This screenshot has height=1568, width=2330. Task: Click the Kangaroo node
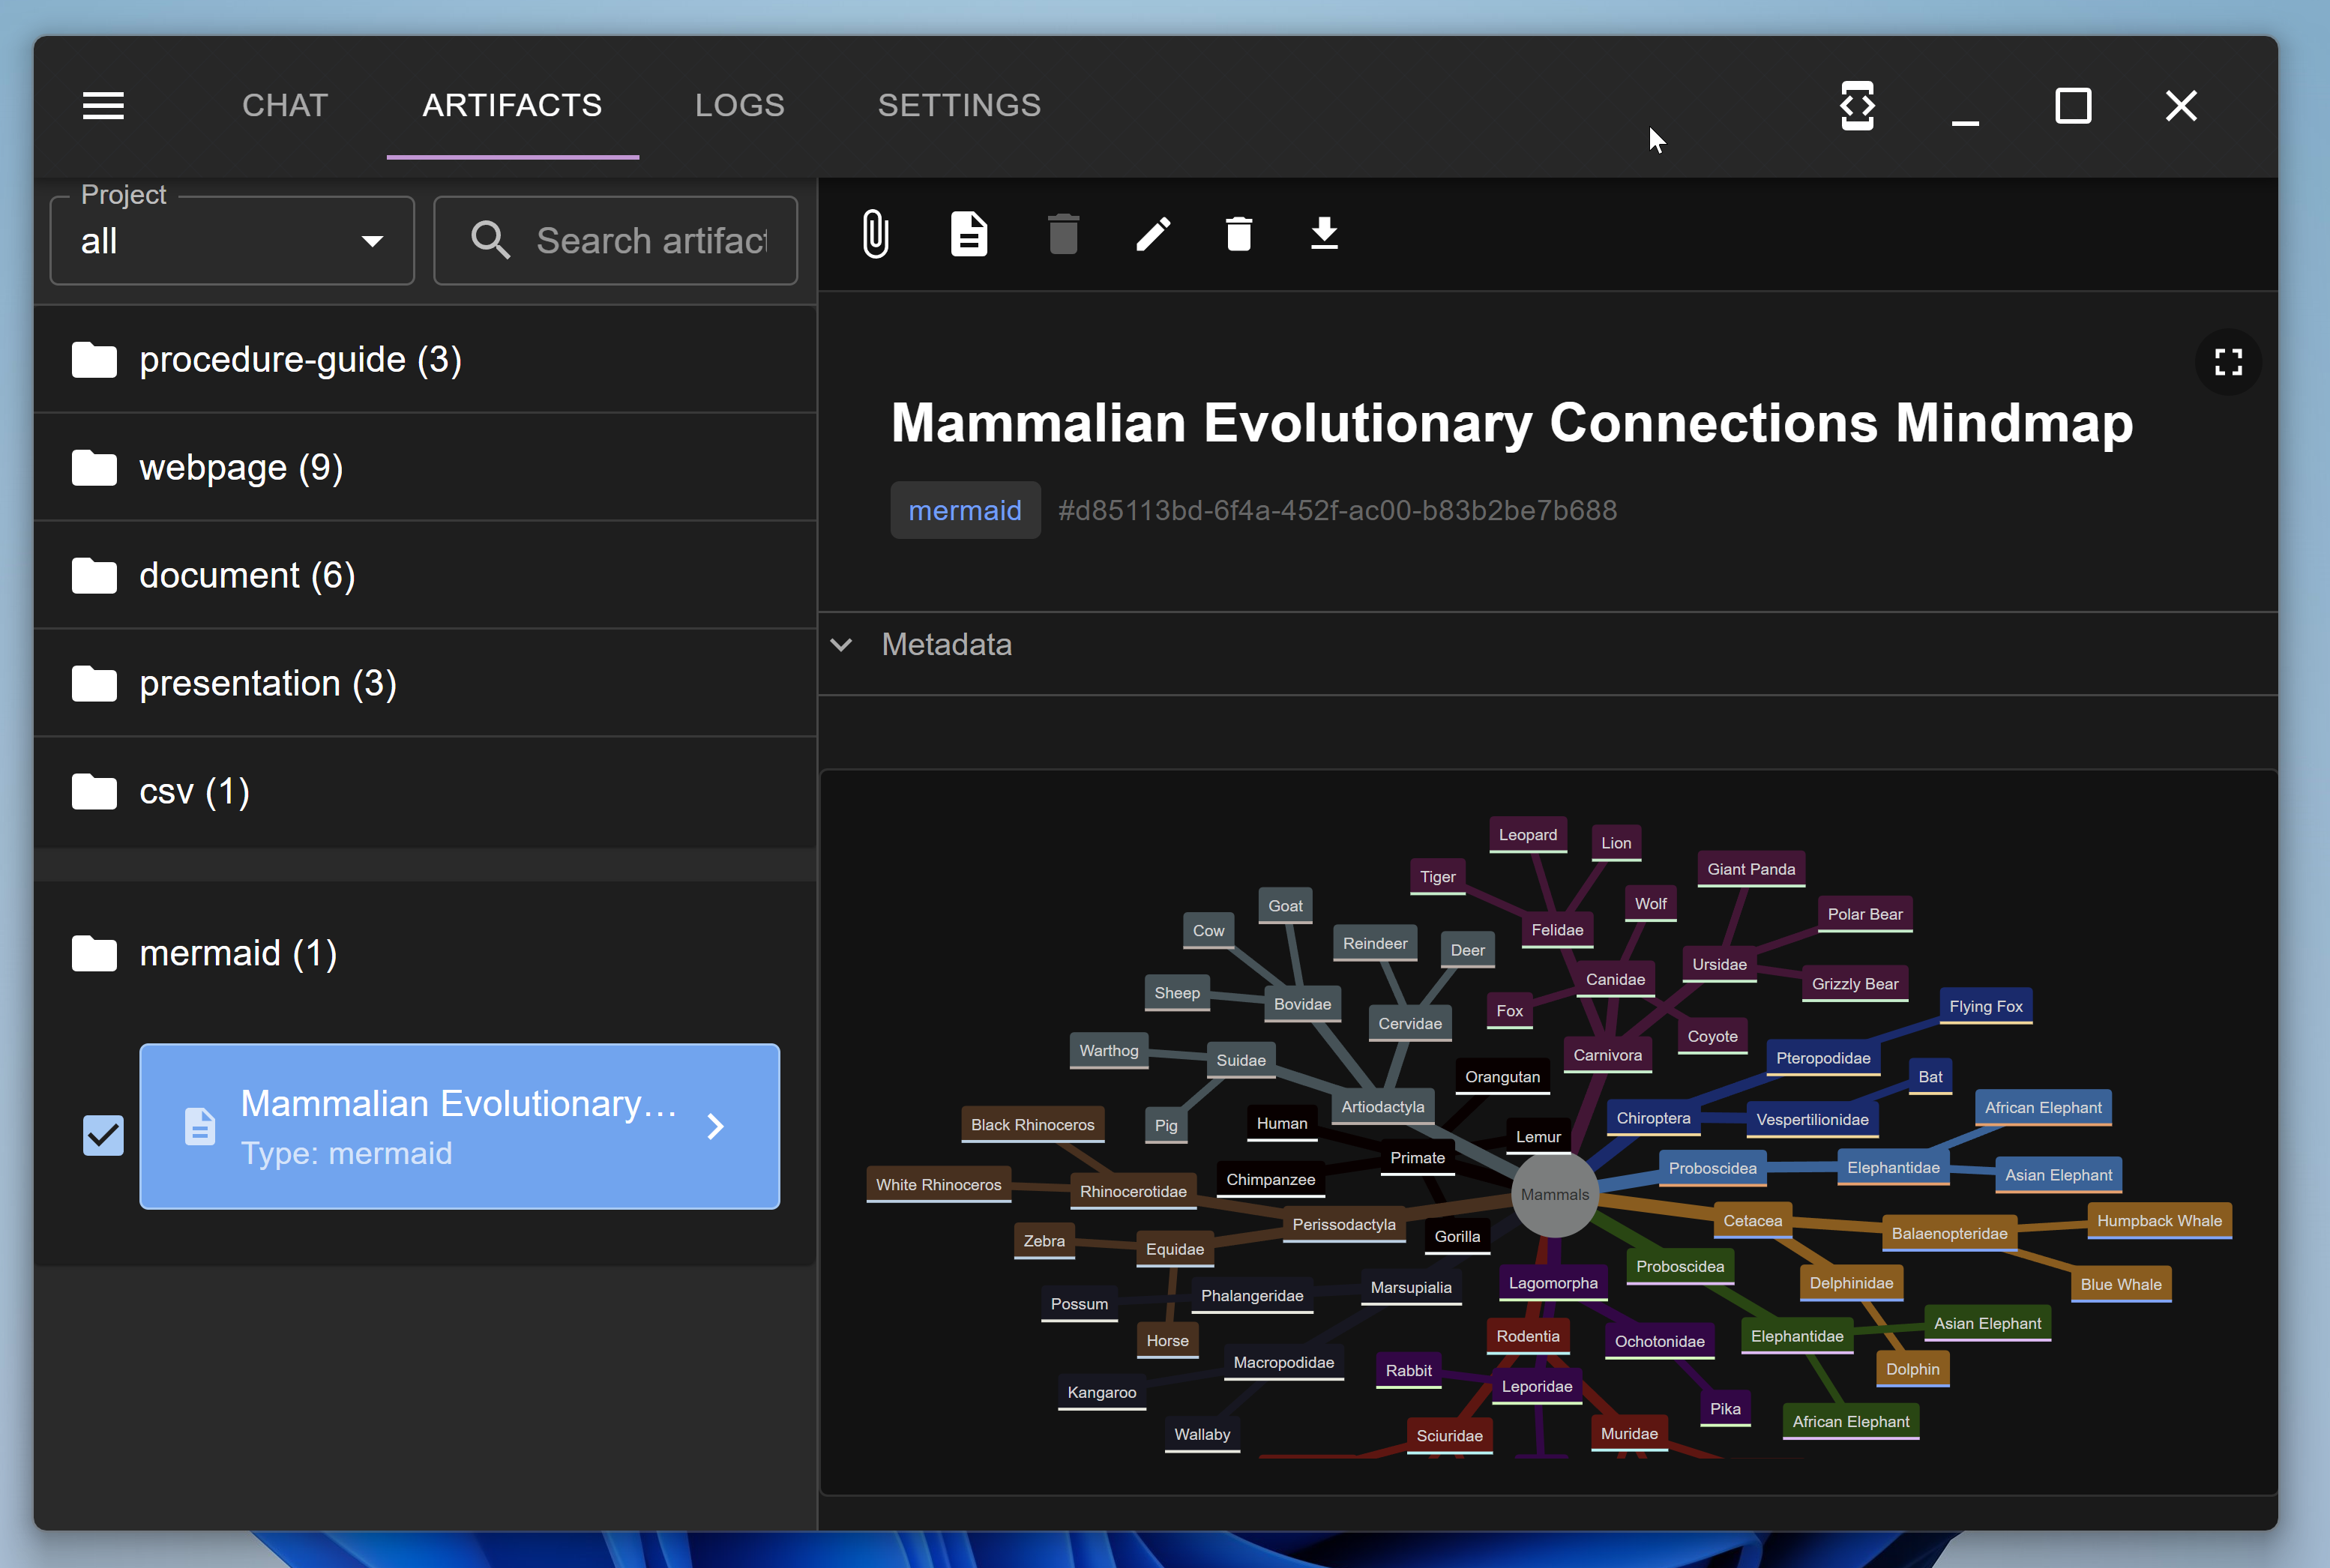click(x=1101, y=1393)
